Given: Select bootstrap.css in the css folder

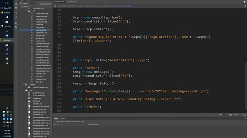Looking at the screenshot, I should tap(38, 115).
